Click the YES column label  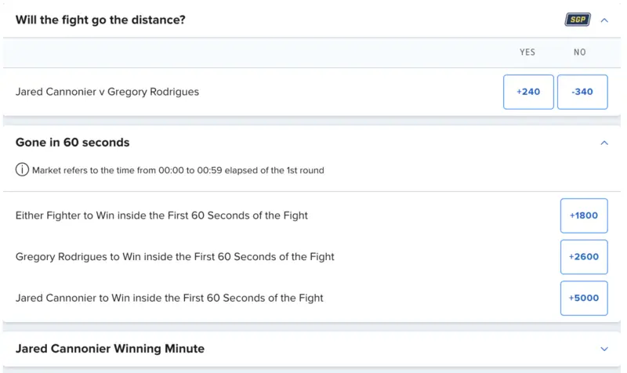pyautogui.click(x=527, y=53)
